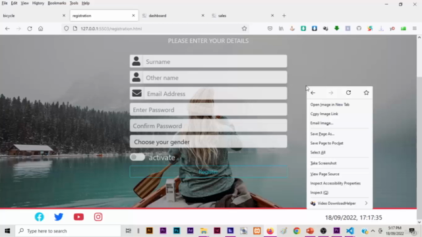
Task: Open the YouTube icon in the footer
Action: (x=78, y=217)
